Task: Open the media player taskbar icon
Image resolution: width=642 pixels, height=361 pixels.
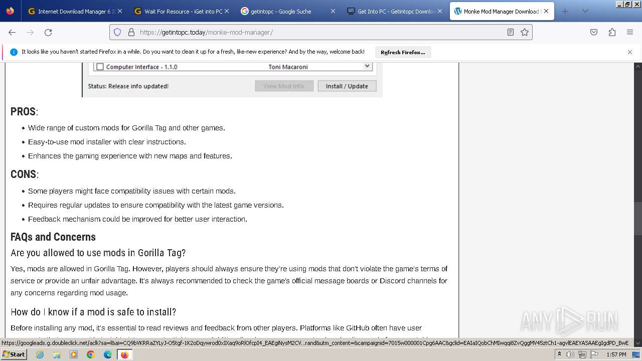Action: [x=74, y=354]
